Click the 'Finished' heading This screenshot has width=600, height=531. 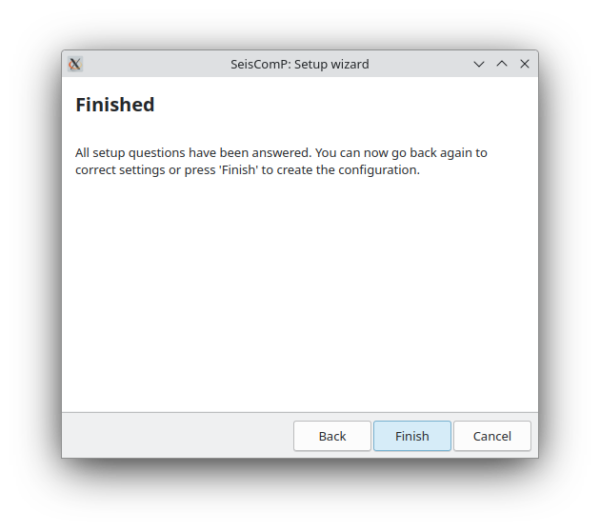tap(115, 105)
